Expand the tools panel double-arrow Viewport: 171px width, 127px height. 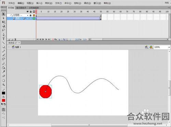coord(2,7)
